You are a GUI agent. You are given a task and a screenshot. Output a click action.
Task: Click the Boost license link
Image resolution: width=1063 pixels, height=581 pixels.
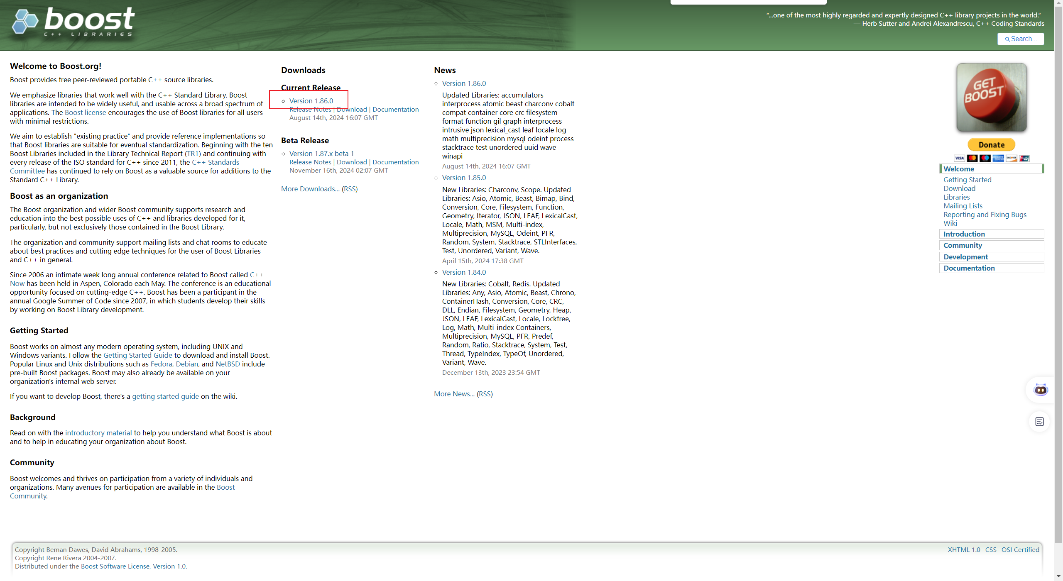pyautogui.click(x=85, y=112)
